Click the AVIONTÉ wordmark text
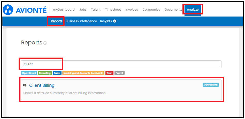 tap(31, 10)
